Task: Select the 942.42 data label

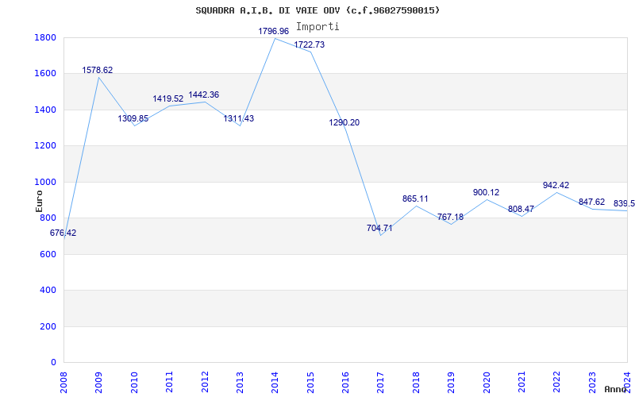Action: (x=556, y=185)
